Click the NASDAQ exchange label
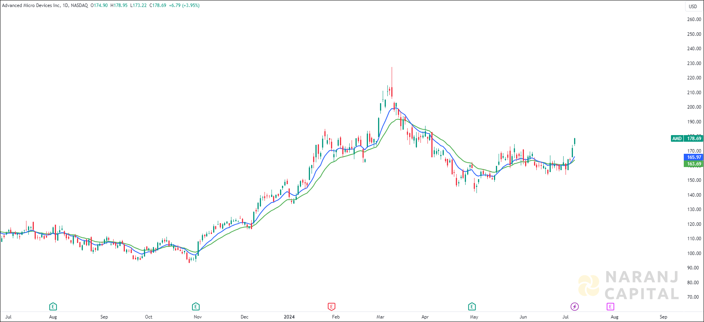The height and width of the screenshot is (322, 704). coord(79,5)
